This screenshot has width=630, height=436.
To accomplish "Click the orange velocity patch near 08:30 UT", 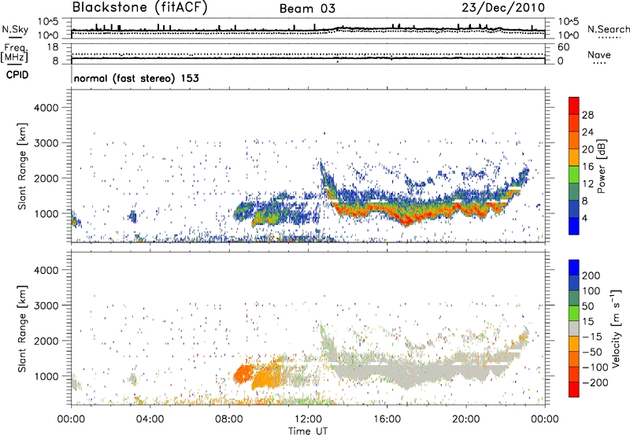I will (243, 374).
